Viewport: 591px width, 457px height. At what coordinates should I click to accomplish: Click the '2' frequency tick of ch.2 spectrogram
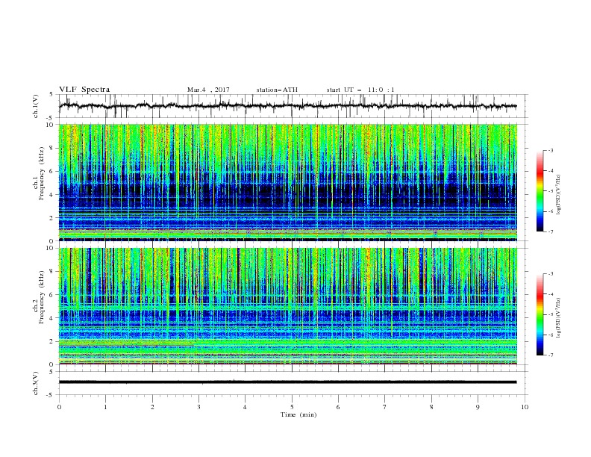[x=52, y=341]
